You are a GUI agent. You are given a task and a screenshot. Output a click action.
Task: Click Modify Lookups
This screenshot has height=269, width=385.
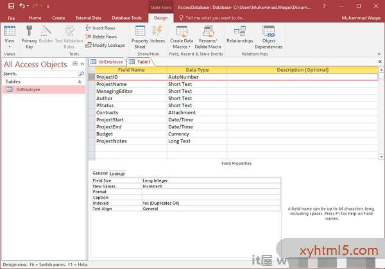[x=105, y=45]
